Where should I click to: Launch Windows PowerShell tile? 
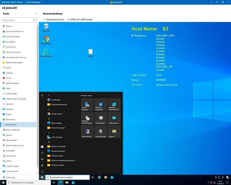point(101,105)
